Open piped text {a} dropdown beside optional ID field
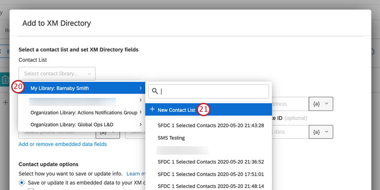 tap(321, 132)
